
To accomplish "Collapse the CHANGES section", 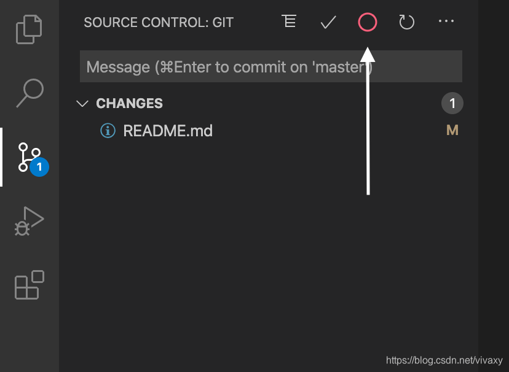I will click(x=82, y=103).
